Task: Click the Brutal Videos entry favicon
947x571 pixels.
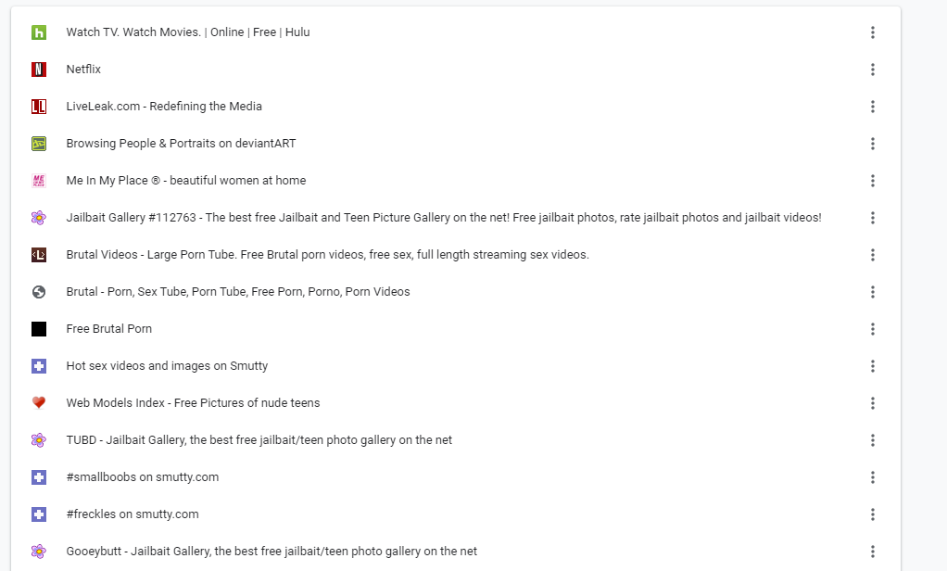Action: [39, 255]
